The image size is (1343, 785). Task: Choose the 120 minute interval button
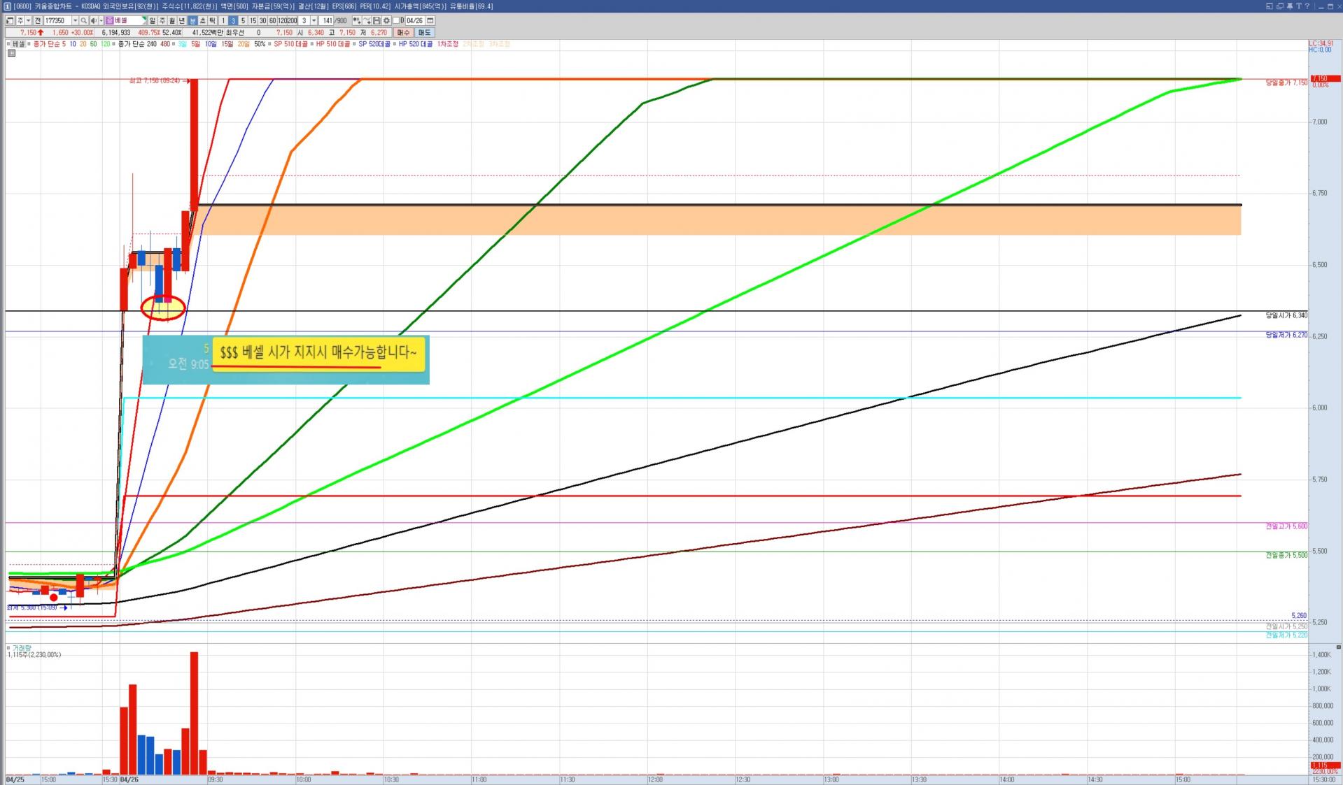[282, 21]
